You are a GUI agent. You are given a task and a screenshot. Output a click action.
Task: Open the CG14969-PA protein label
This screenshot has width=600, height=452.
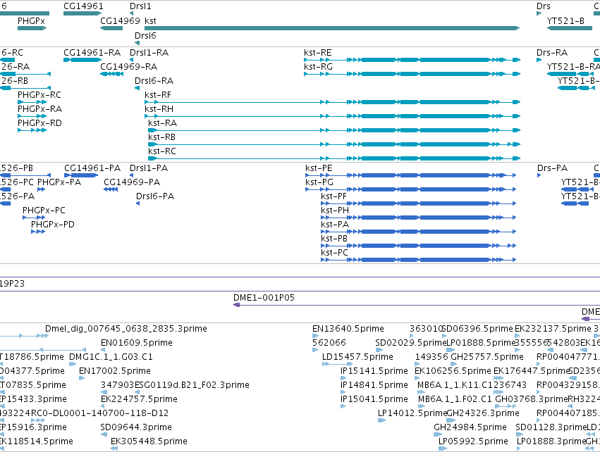[132, 182]
